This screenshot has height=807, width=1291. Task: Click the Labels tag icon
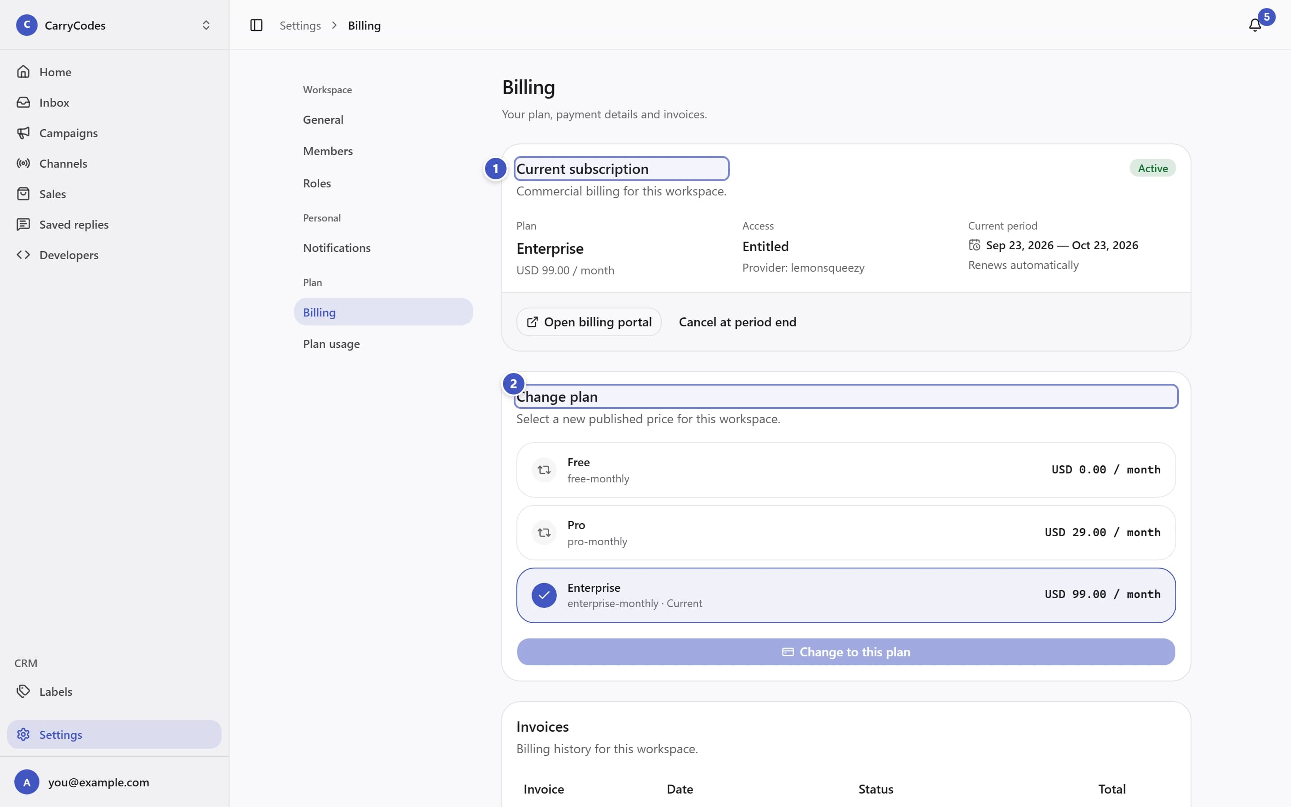pos(23,691)
